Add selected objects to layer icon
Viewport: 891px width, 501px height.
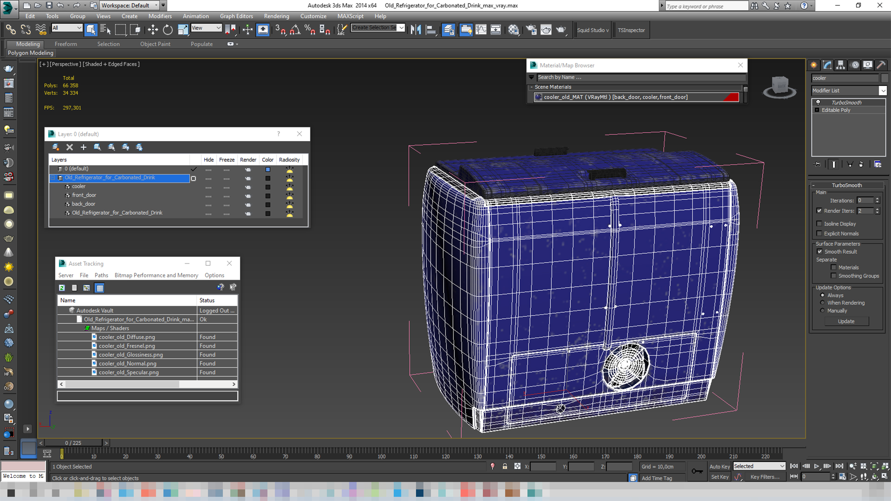point(84,147)
